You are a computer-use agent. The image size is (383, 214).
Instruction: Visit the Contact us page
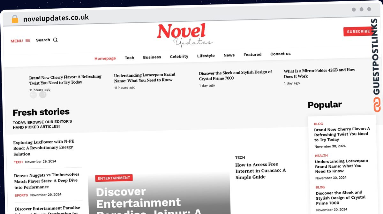281,54
